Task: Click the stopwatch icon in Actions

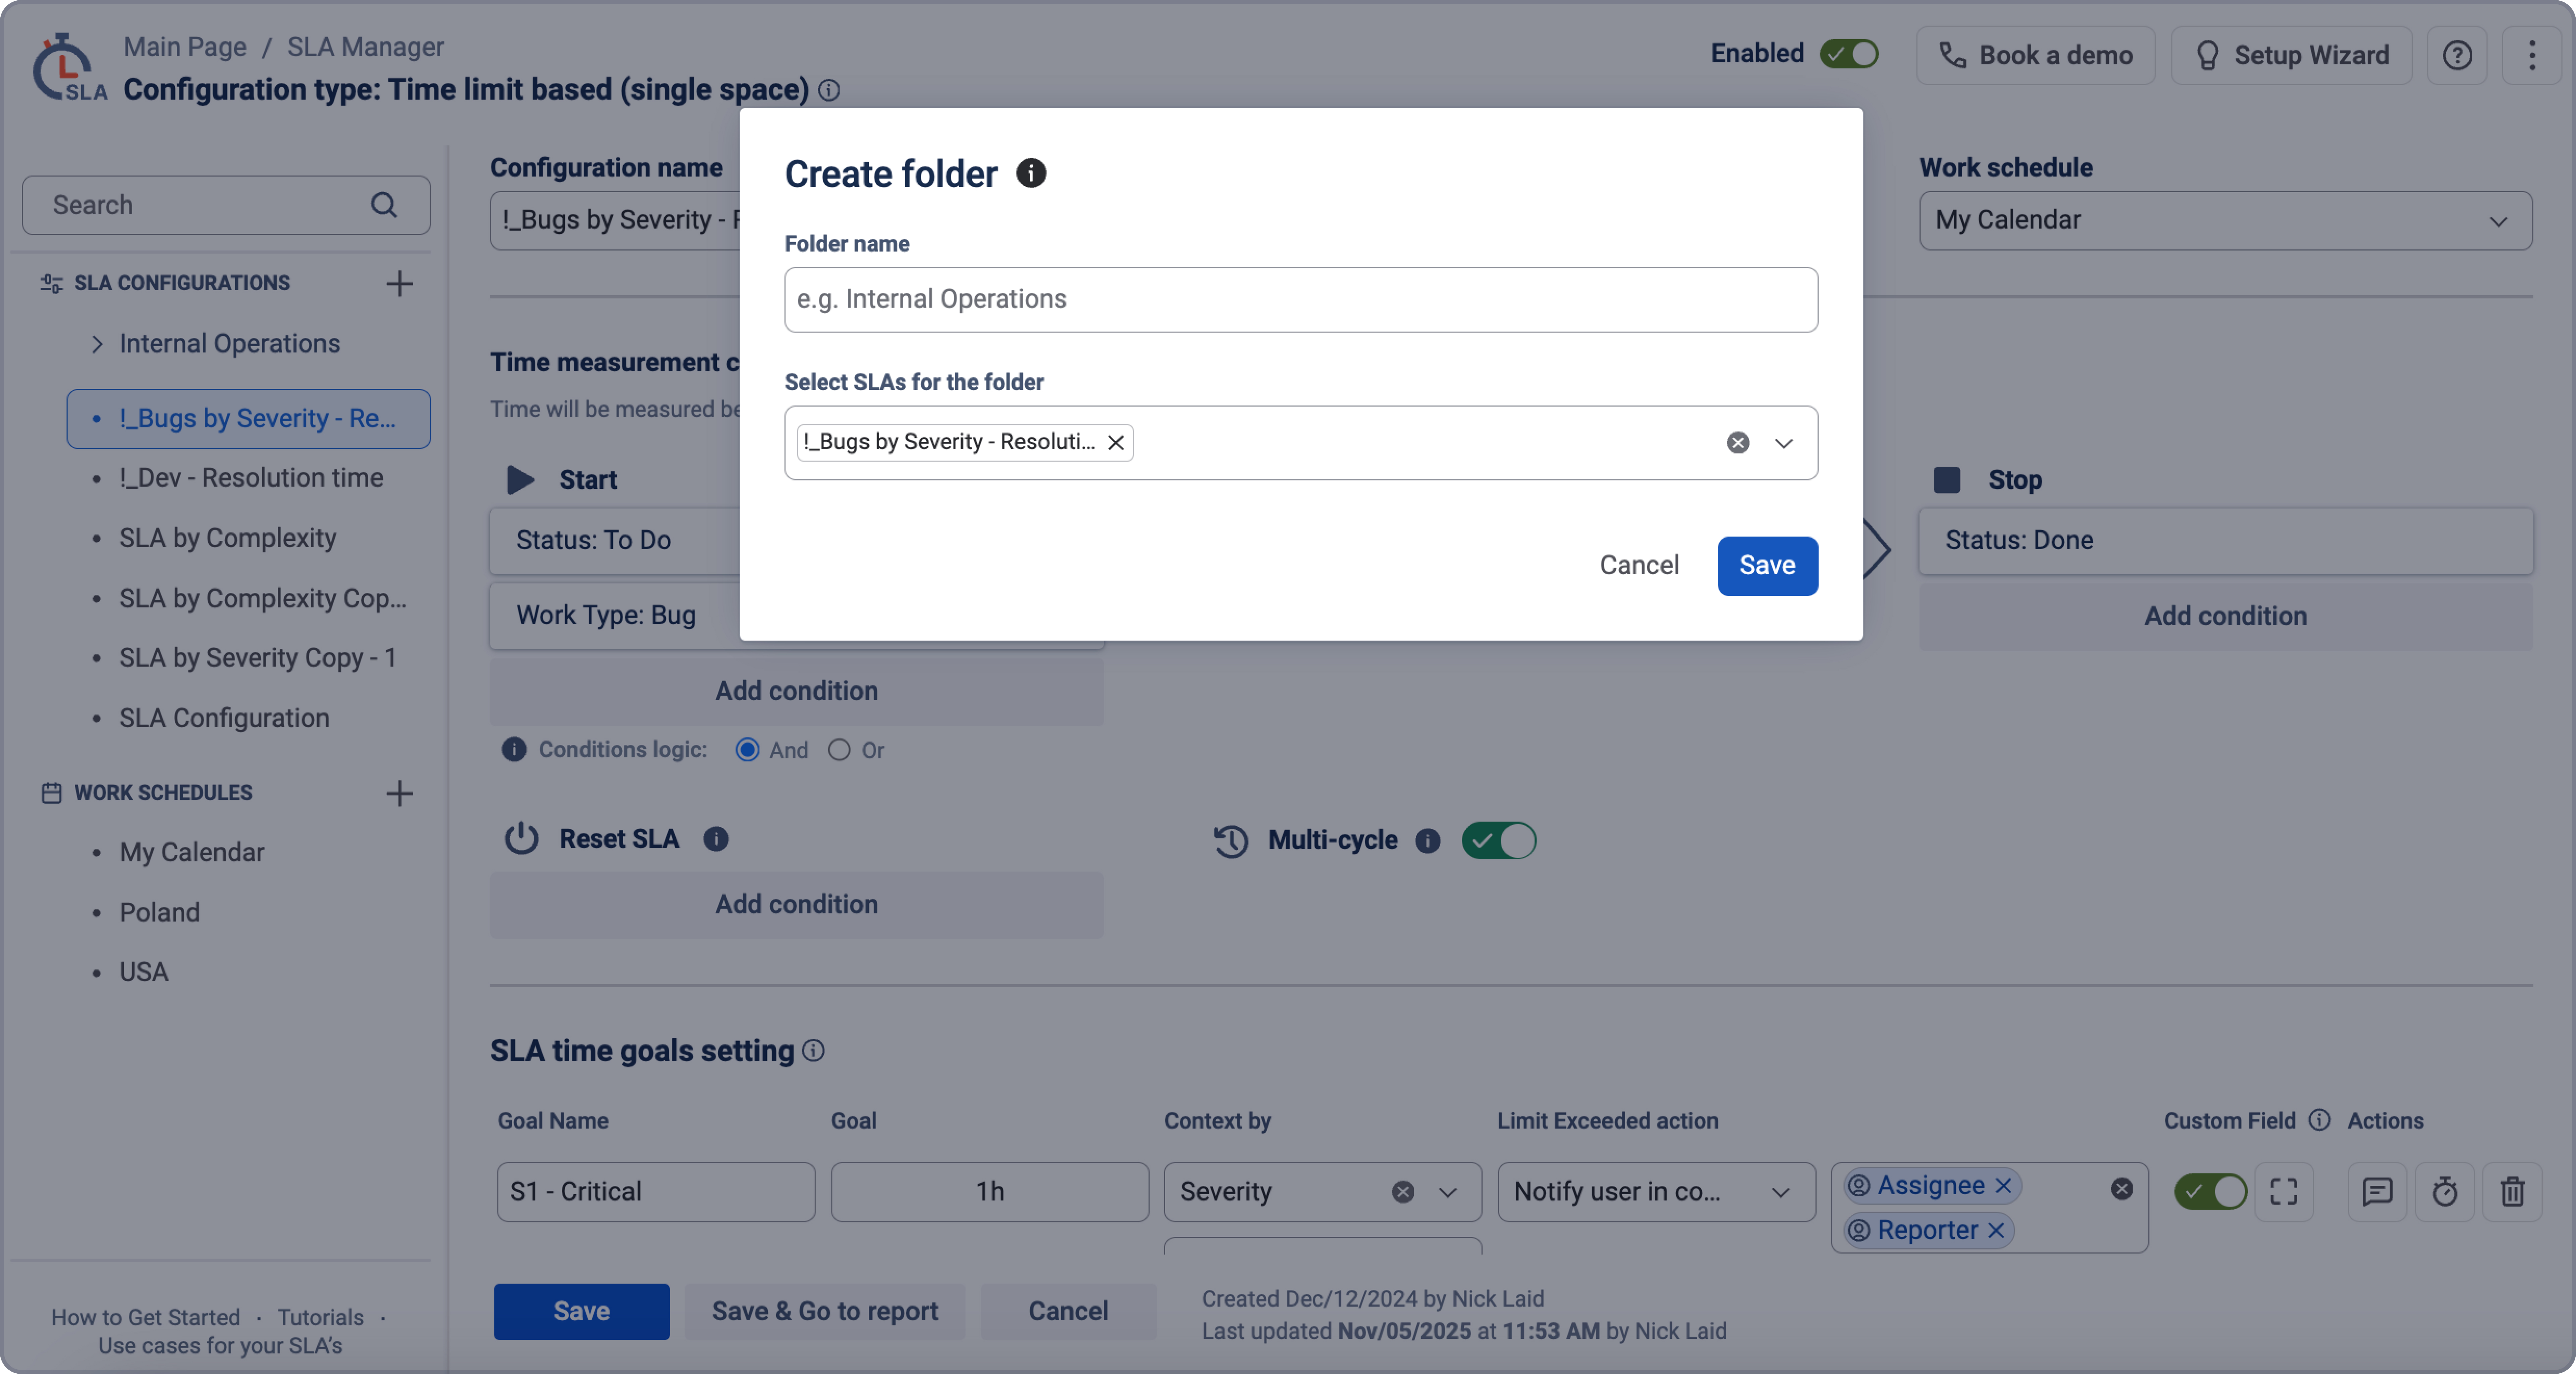Action: click(x=2444, y=1191)
